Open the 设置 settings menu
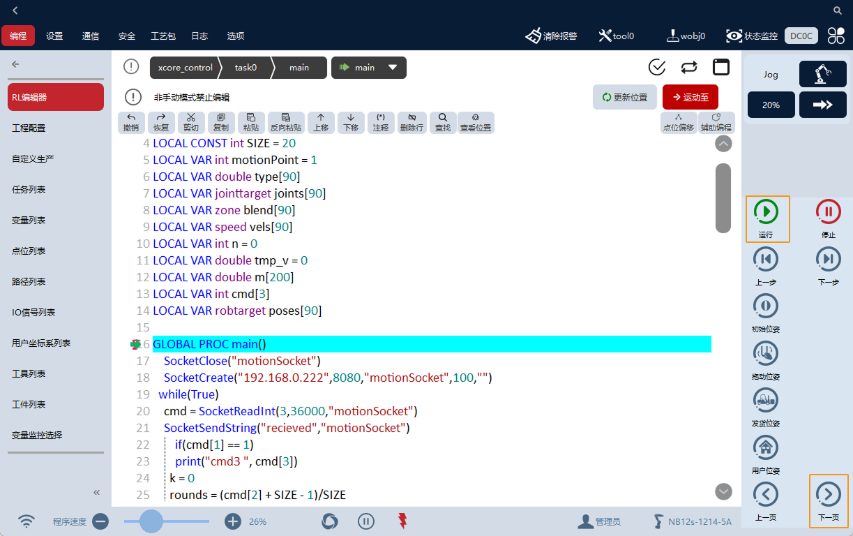Image resolution: width=853 pixels, height=536 pixels. pyautogui.click(x=54, y=36)
